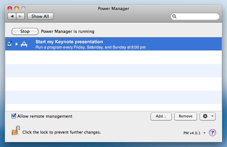Click the Remove button
The image size is (227, 147).
tap(186, 116)
